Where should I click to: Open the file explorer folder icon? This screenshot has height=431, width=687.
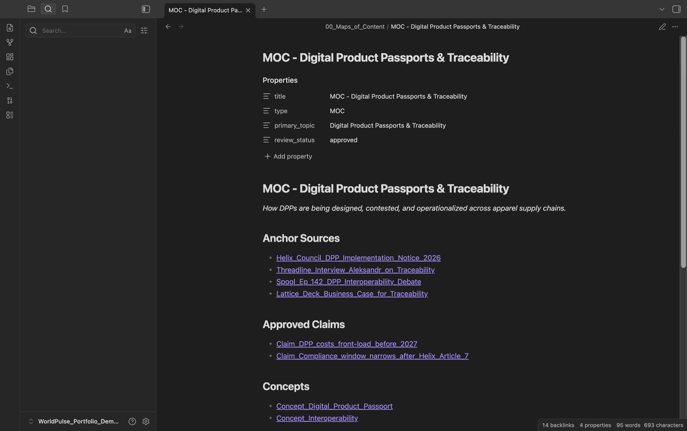(31, 9)
